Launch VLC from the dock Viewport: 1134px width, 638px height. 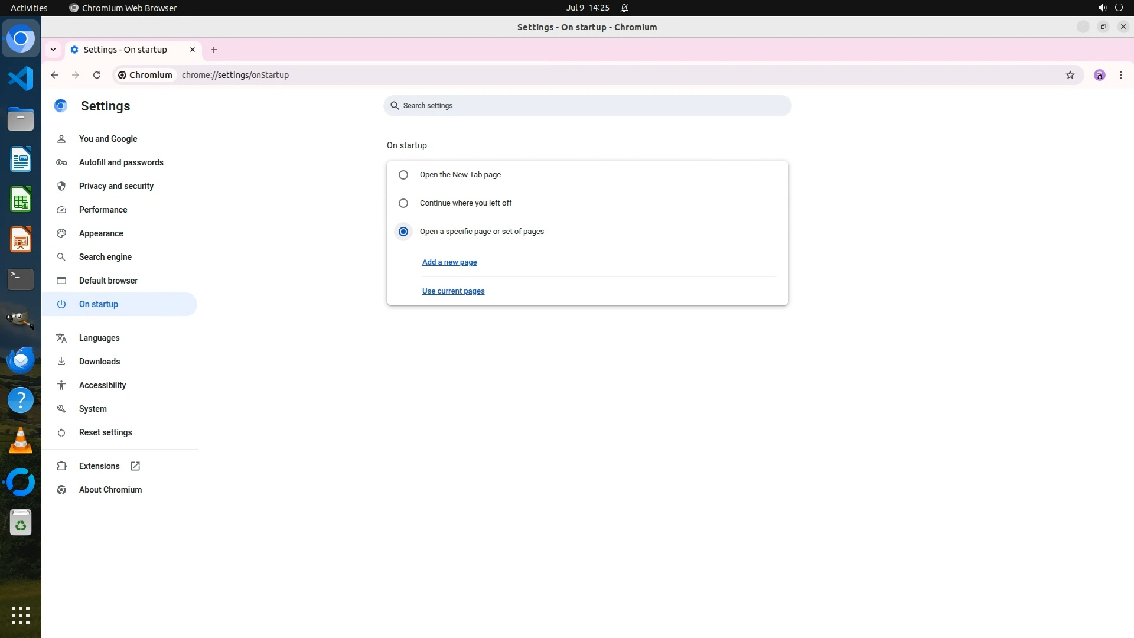(x=21, y=441)
